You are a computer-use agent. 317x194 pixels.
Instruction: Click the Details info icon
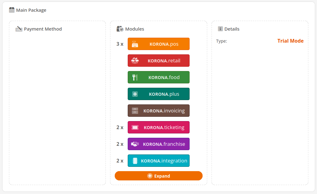(x=220, y=29)
